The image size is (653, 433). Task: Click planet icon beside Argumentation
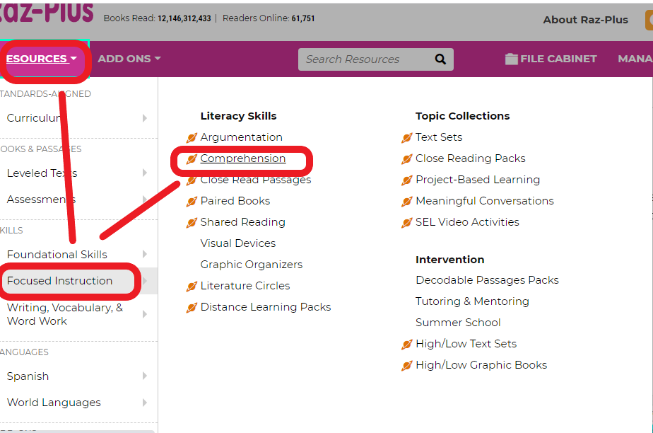(192, 138)
